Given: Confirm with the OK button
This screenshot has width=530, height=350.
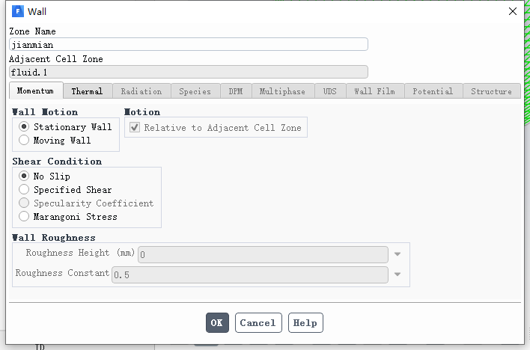Looking at the screenshot, I should click(x=217, y=322).
